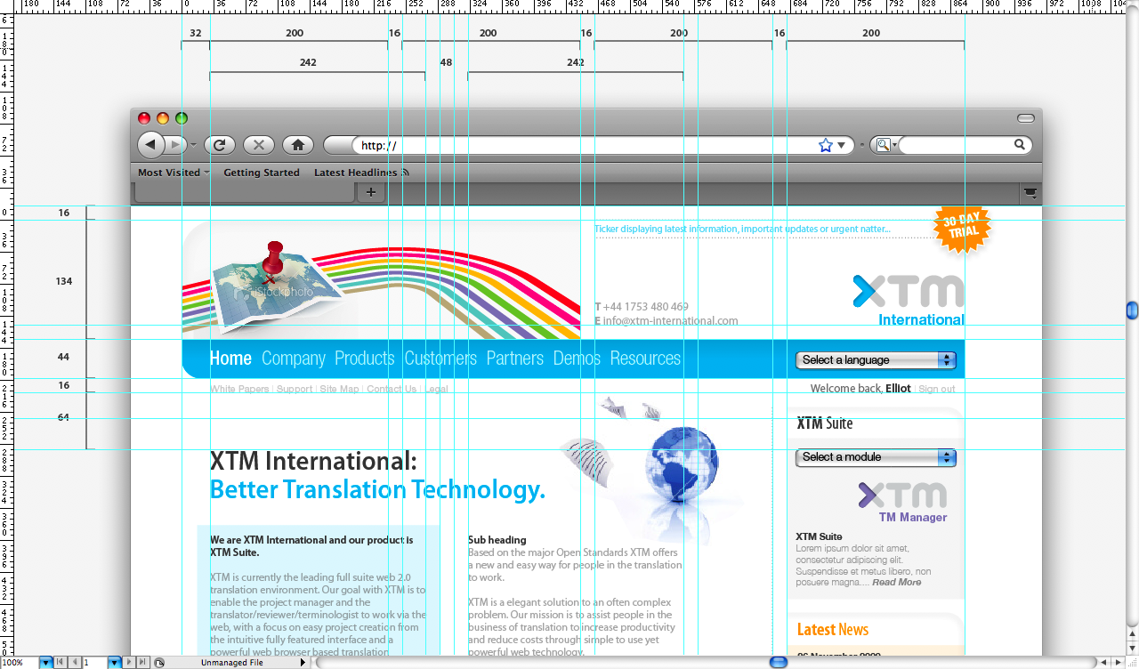Select the Demos navigation item
Viewport: 1139px width, 669px height.
point(577,359)
